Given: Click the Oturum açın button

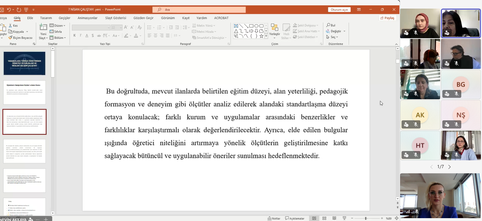Looking at the screenshot, I should [x=339, y=10].
